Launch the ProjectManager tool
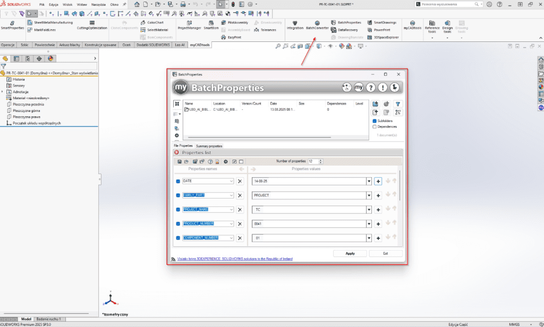This screenshot has width=544, height=327. pyautogui.click(x=190, y=25)
